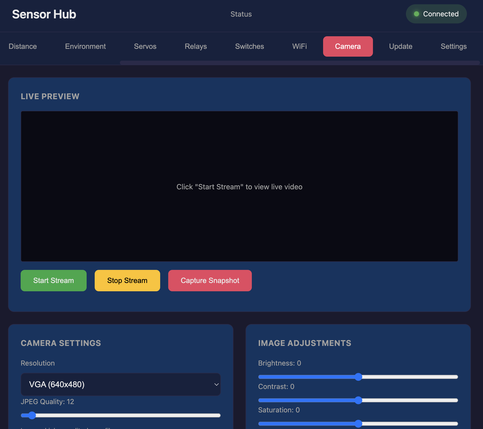Viewport: 483px width, 429px height.
Task: Switch to the Update tab
Action: 400,46
